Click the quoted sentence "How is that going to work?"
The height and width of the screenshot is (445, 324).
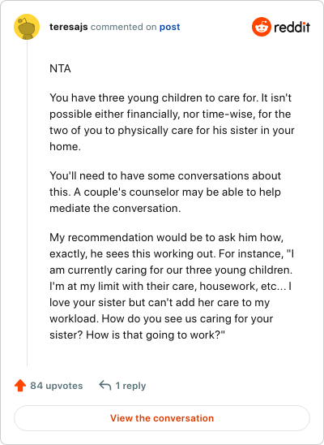(156, 335)
